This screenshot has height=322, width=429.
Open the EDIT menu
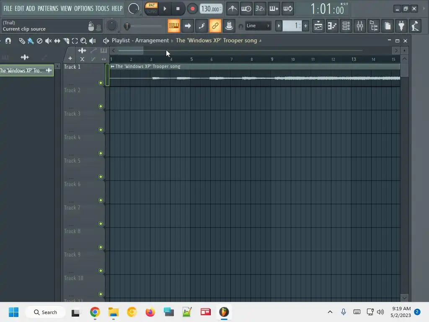point(19,8)
